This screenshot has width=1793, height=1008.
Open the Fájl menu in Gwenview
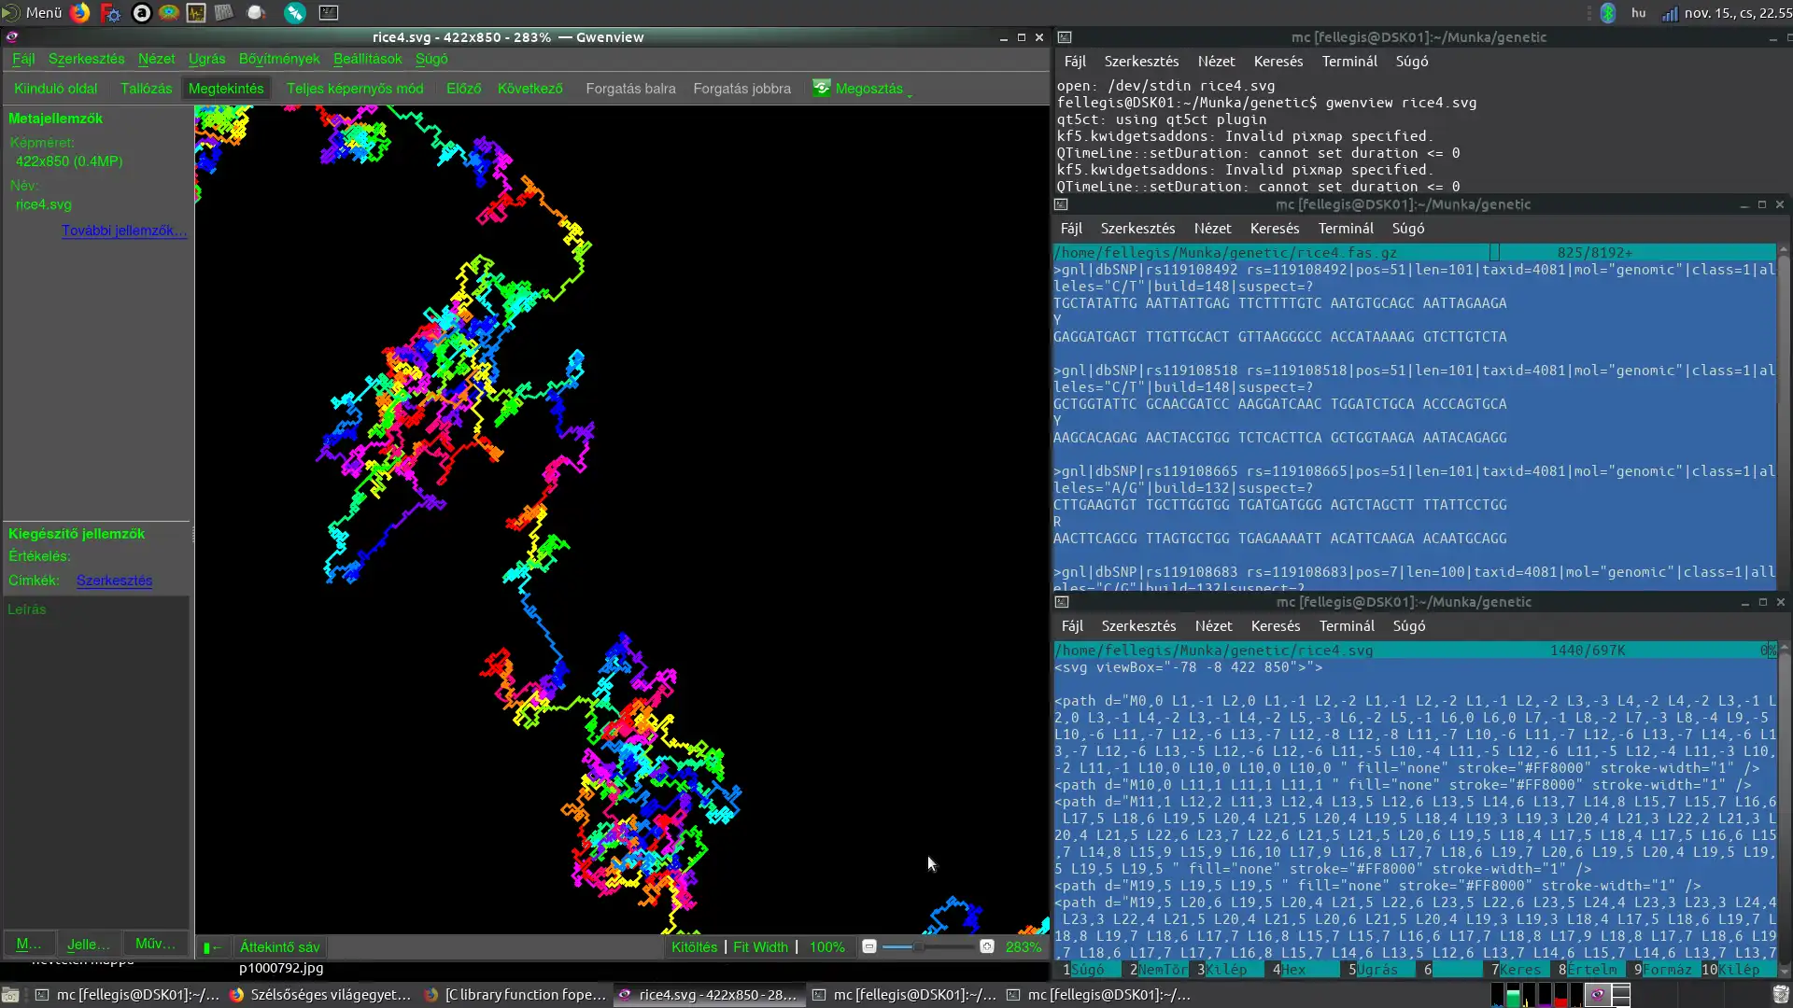pos(23,58)
